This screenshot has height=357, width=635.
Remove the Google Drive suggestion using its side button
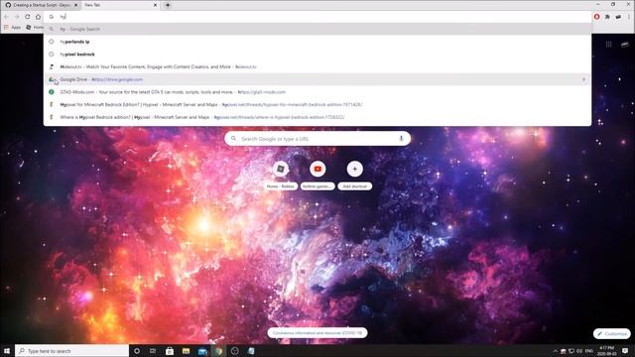[x=583, y=79]
